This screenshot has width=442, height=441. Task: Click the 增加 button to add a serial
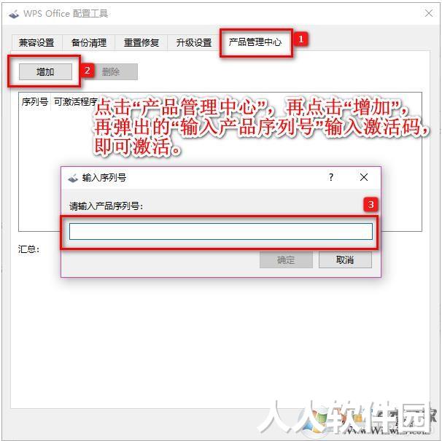click(x=45, y=72)
